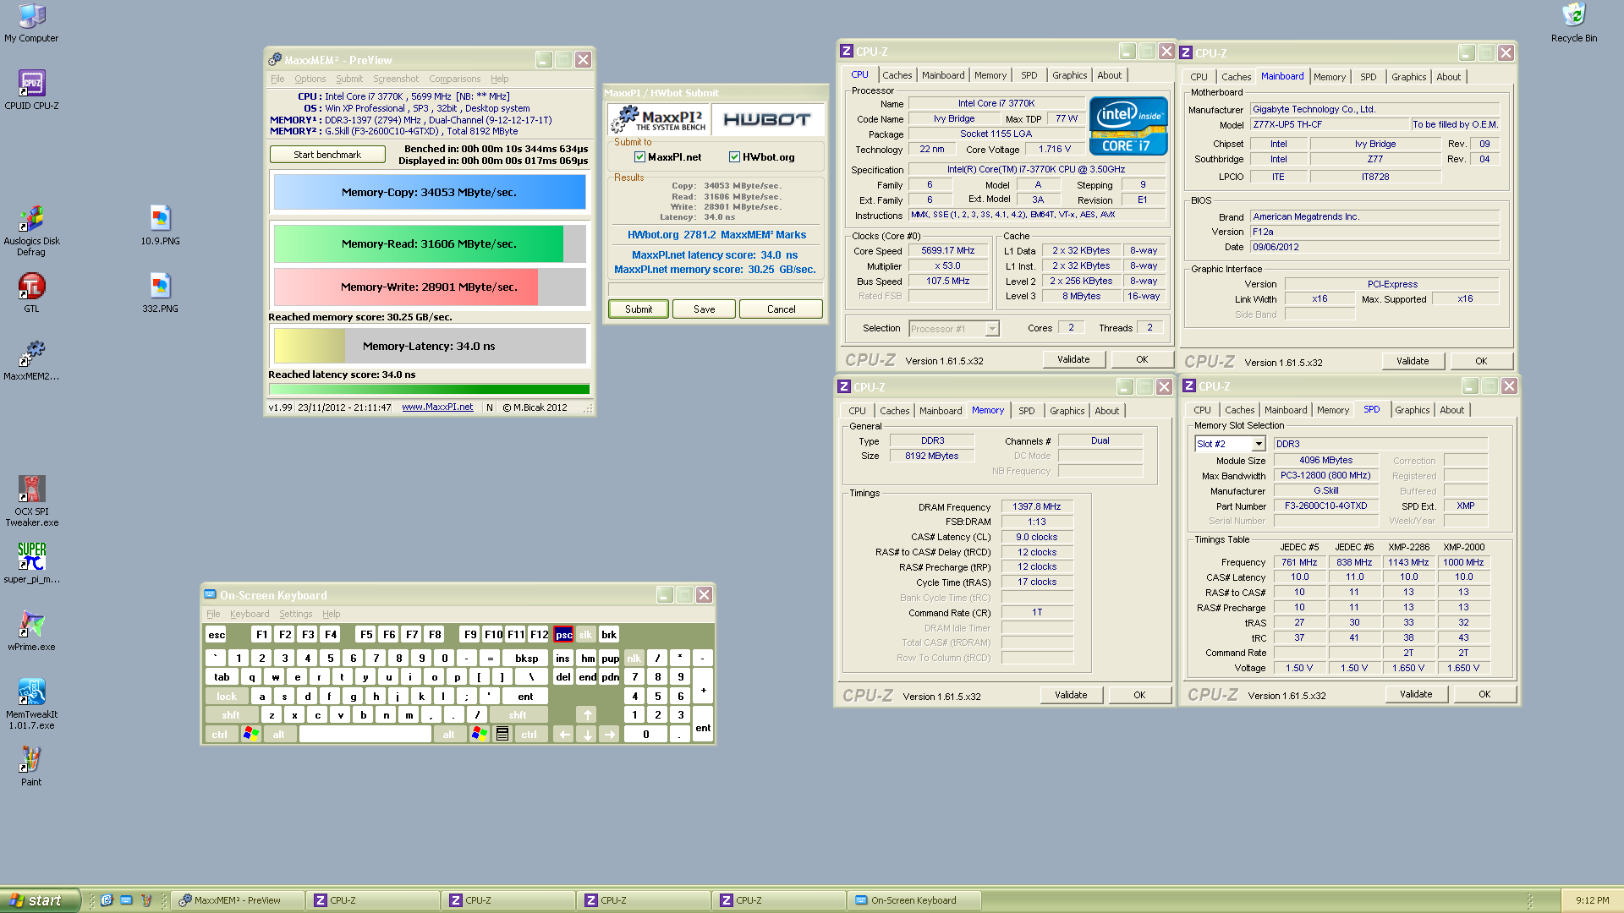The image size is (1624, 913).
Task: Open the Recycle Bin icon
Action: pyautogui.click(x=1574, y=23)
